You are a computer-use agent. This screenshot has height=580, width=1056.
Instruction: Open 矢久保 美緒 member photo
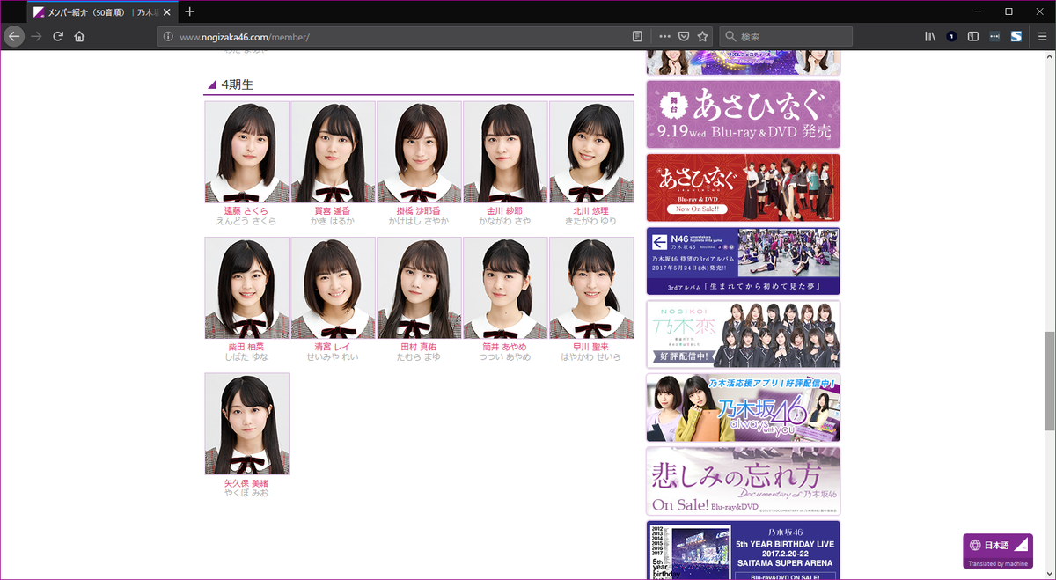[246, 423]
